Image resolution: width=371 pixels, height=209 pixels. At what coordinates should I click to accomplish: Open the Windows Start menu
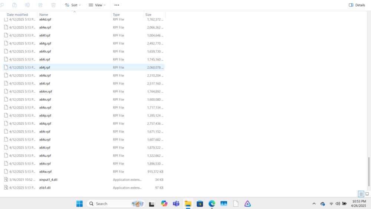tap(79, 203)
